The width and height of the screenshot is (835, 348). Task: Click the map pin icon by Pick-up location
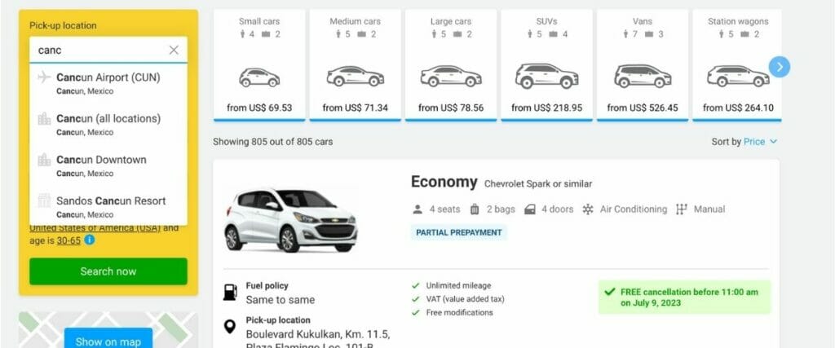click(229, 326)
